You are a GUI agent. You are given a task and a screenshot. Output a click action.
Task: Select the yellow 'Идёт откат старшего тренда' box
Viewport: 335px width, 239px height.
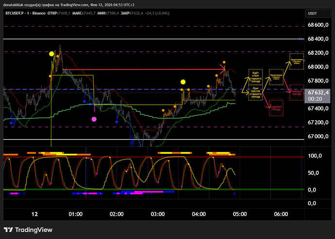coord(255,77)
